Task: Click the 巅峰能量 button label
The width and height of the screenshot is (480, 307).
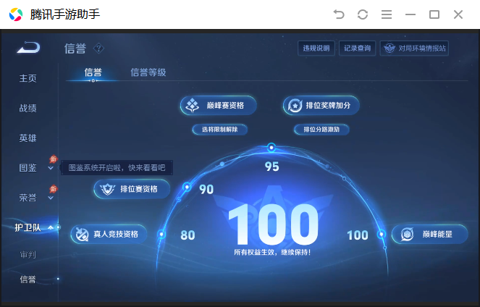Action: (x=437, y=235)
